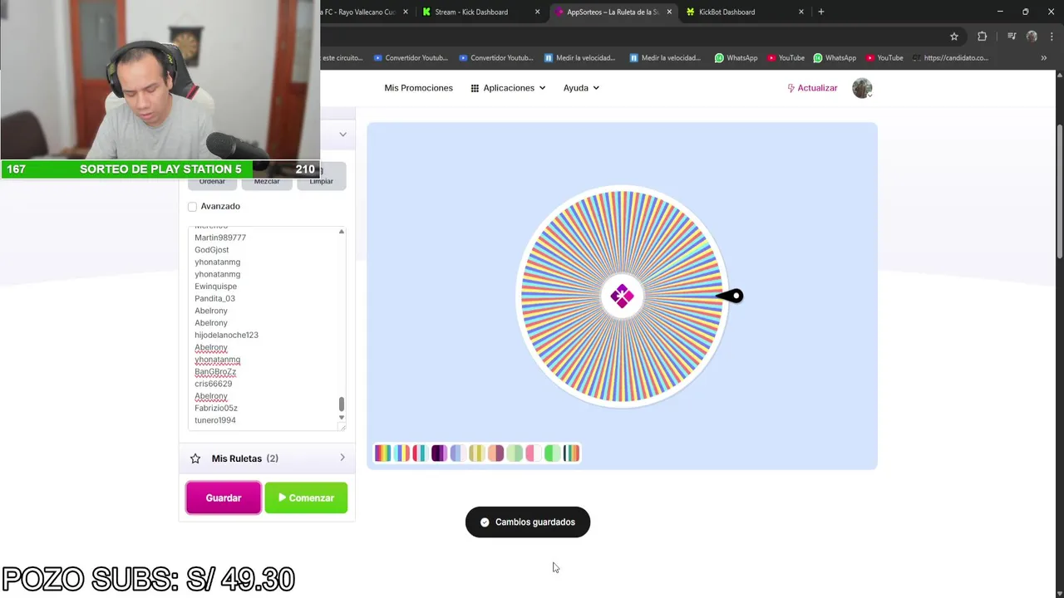1064x598 pixels.
Task: Select the cyan-blue-yellow-red palette swatch
Action: tap(401, 453)
